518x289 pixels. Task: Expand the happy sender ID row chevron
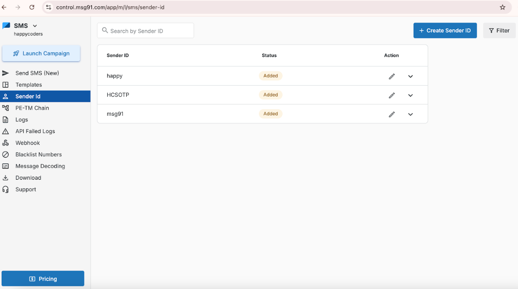point(410,76)
